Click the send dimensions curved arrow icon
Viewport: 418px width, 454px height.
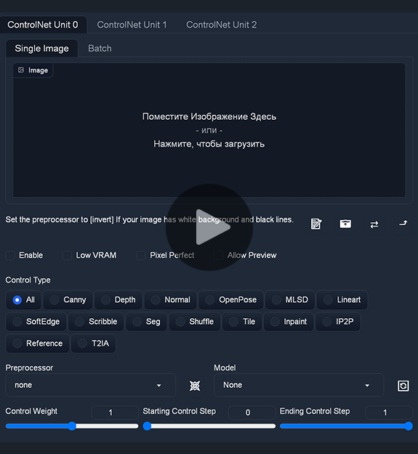click(x=403, y=223)
